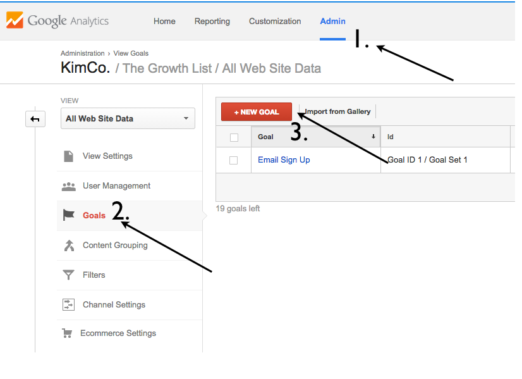The width and height of the screenshot is (522, 379).
Task: Click the Administration breadcrumb link
Action: pos(83,53)
